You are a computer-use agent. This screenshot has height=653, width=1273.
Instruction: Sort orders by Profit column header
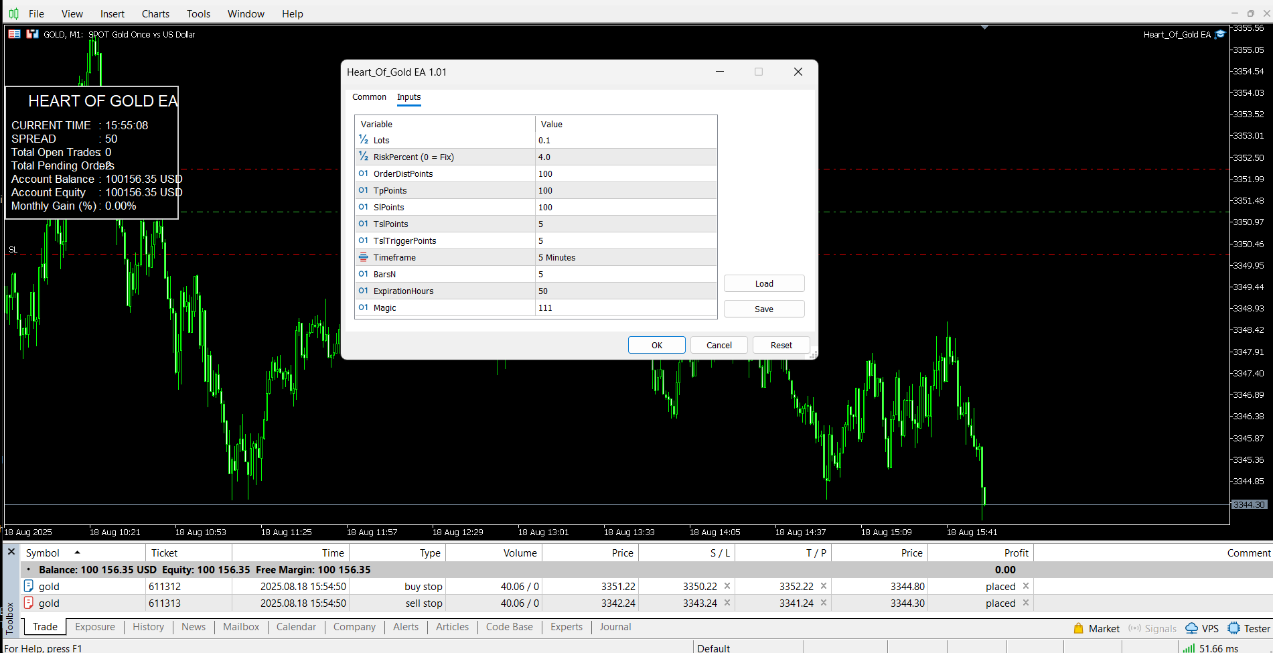tap(980, 553)
